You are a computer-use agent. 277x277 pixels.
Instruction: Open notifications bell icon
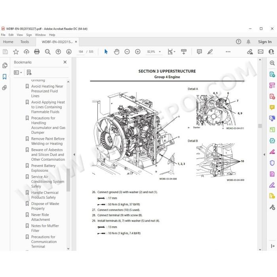pyautogui.click(x=249, y=42)
